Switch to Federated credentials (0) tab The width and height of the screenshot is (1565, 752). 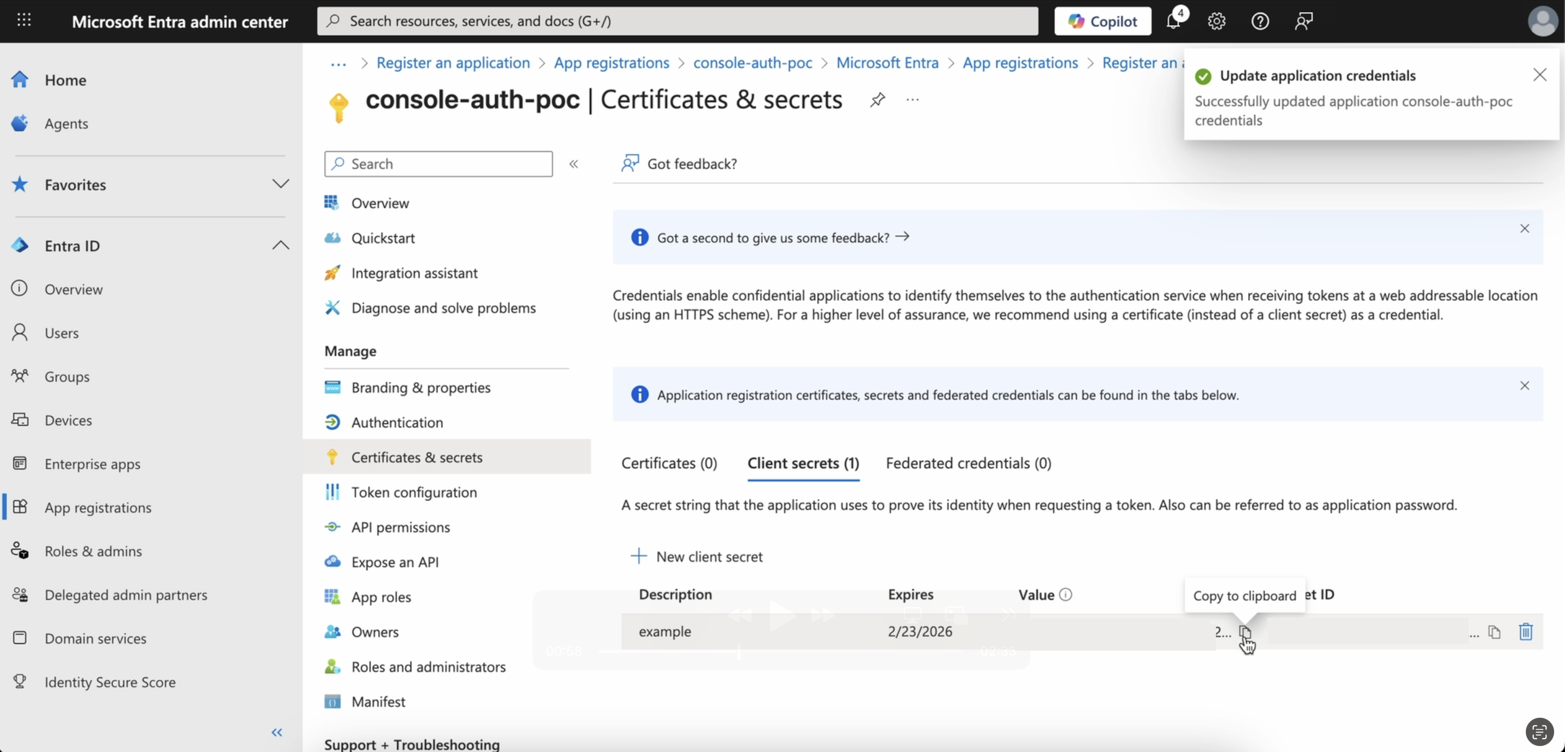point(969,463)
